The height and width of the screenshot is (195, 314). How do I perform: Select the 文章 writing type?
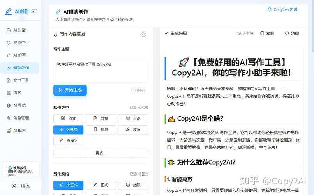tap(101, 119)
